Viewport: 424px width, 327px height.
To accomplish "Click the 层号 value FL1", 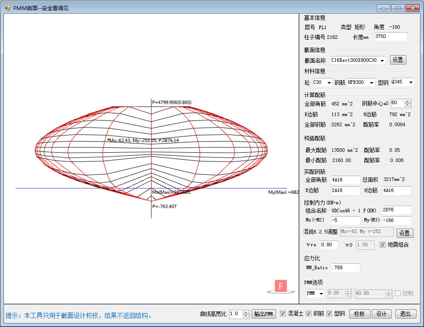I will (x=322, y=27).
